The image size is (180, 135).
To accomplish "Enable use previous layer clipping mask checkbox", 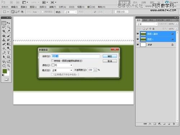I will click(52, 61).
